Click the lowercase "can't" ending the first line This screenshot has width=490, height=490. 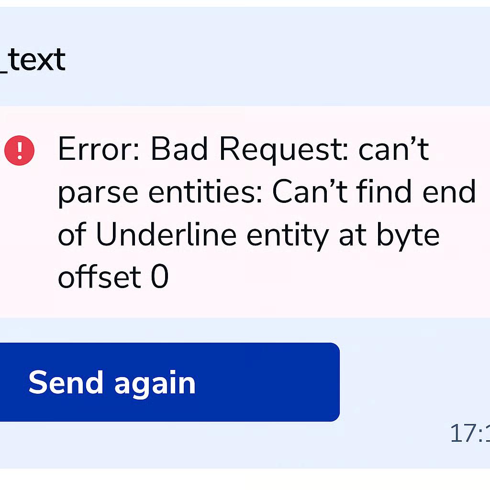[393, 150]
